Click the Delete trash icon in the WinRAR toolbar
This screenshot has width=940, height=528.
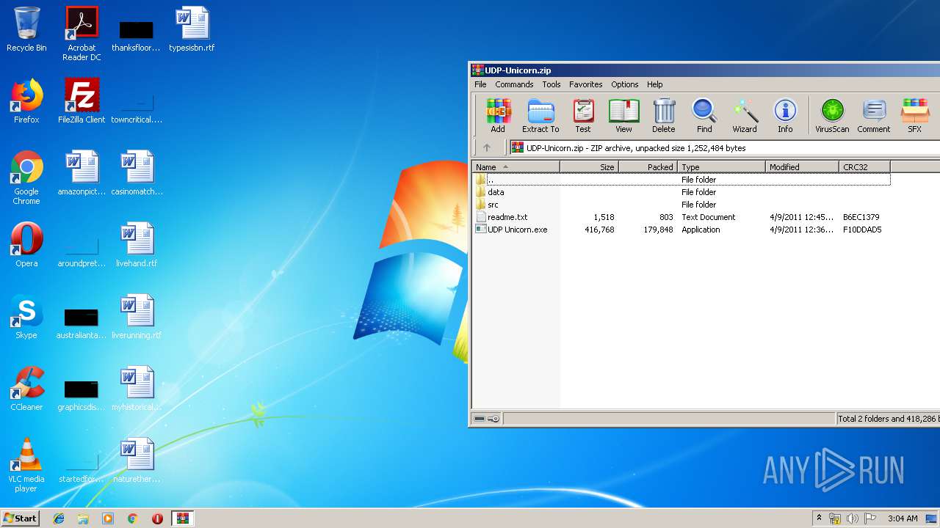663,116
